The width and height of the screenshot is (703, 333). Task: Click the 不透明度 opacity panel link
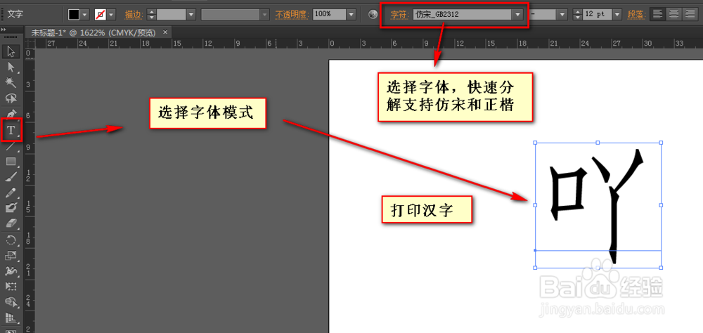tap(292, 14)
